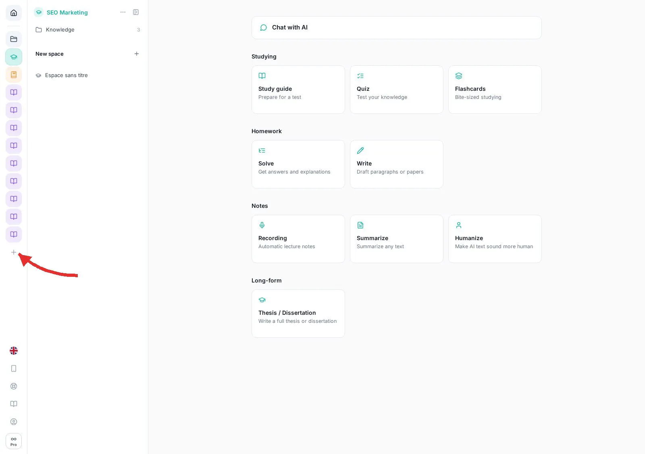Click the Notes section heading
The image size is (645, 454).
point(260,206)
